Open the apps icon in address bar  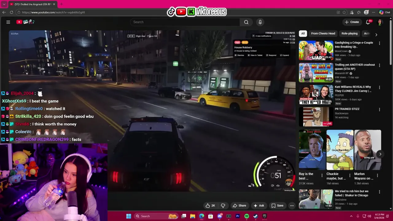[x=338, y=12]
